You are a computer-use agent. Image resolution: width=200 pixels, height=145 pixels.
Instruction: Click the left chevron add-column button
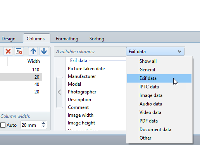pyautogui.click(x=60, y=92)
